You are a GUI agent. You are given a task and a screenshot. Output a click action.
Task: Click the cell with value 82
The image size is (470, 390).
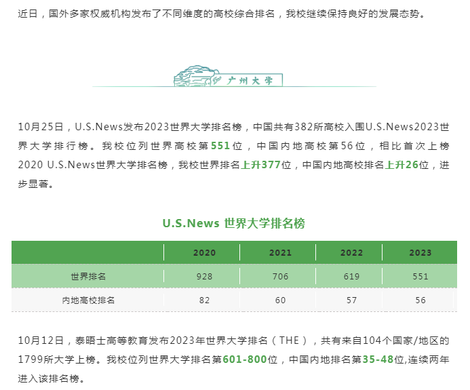coord(204,300)
